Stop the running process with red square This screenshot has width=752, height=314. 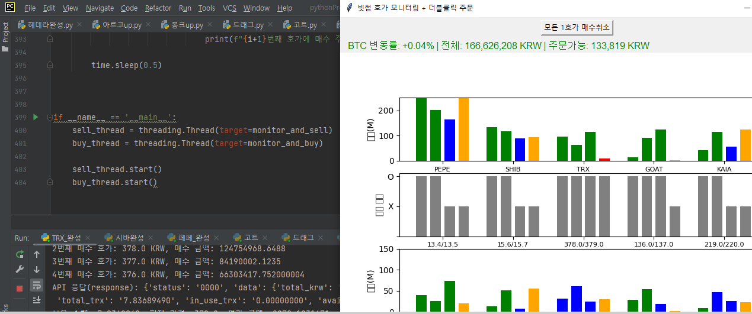tap(20, 289)
